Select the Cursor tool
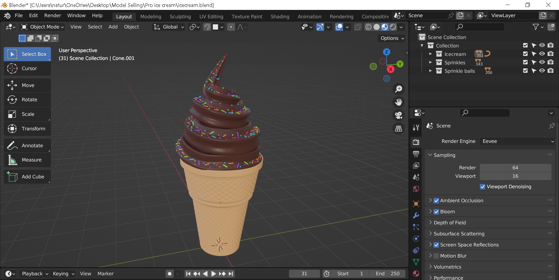This screenshot has height=280, width=559. [27, 68]
